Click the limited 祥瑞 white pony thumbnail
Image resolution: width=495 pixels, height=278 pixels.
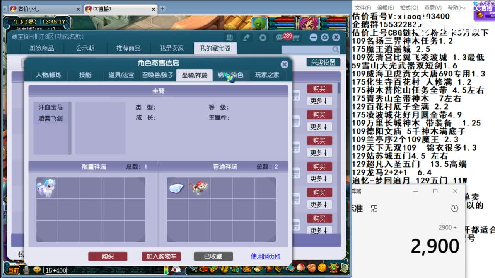[46, 188]
